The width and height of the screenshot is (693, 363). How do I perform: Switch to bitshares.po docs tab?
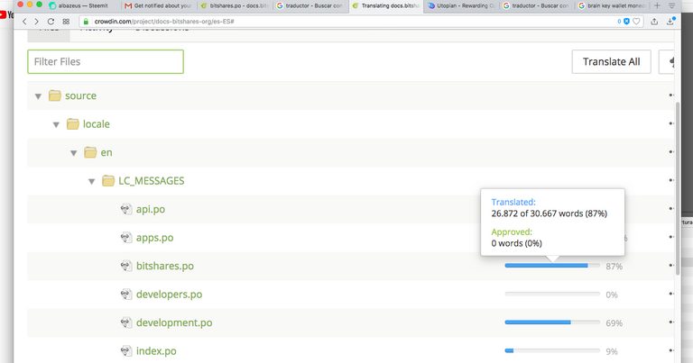(235, 5)
